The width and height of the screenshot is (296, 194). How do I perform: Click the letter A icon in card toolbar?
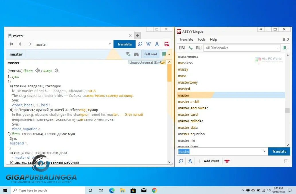coord(157,44)
